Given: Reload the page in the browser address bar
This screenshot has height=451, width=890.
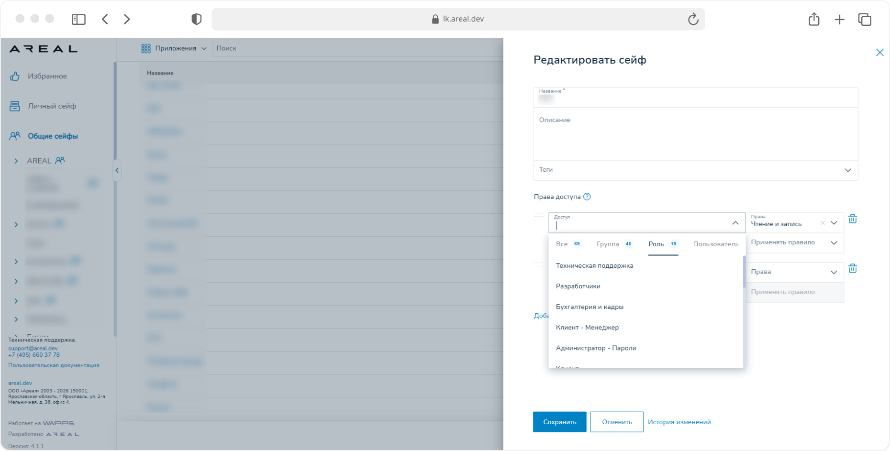Looking at the screenshot, I should [x=693, y=19].
